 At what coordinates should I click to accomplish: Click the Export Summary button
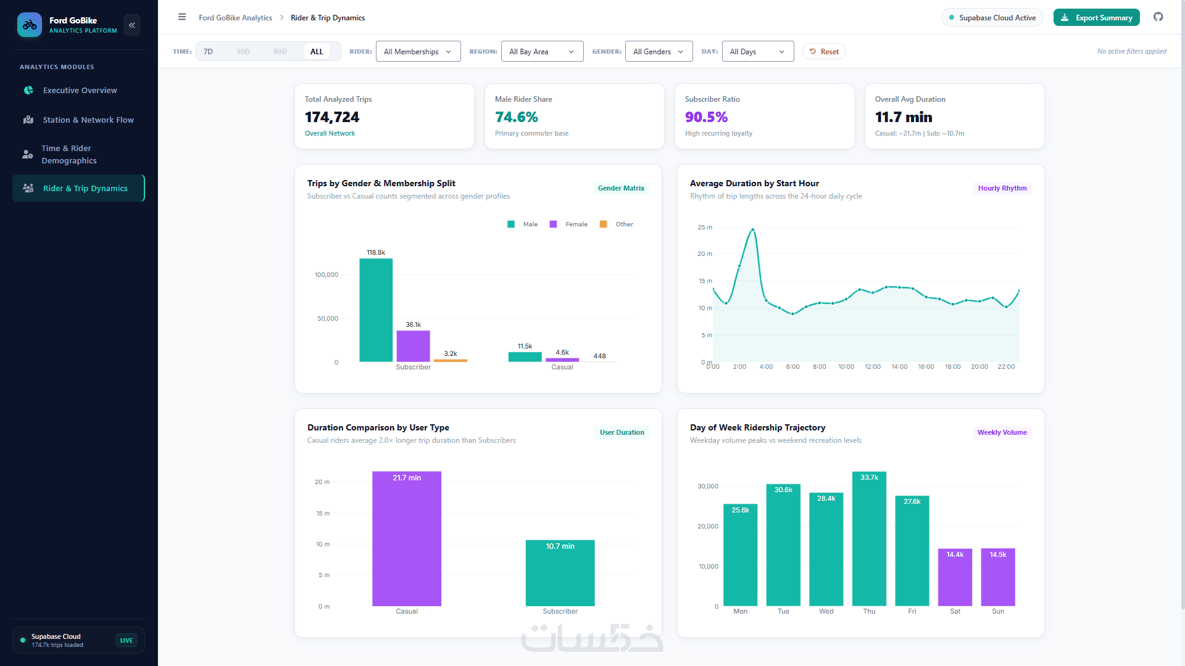[1097, 18]
